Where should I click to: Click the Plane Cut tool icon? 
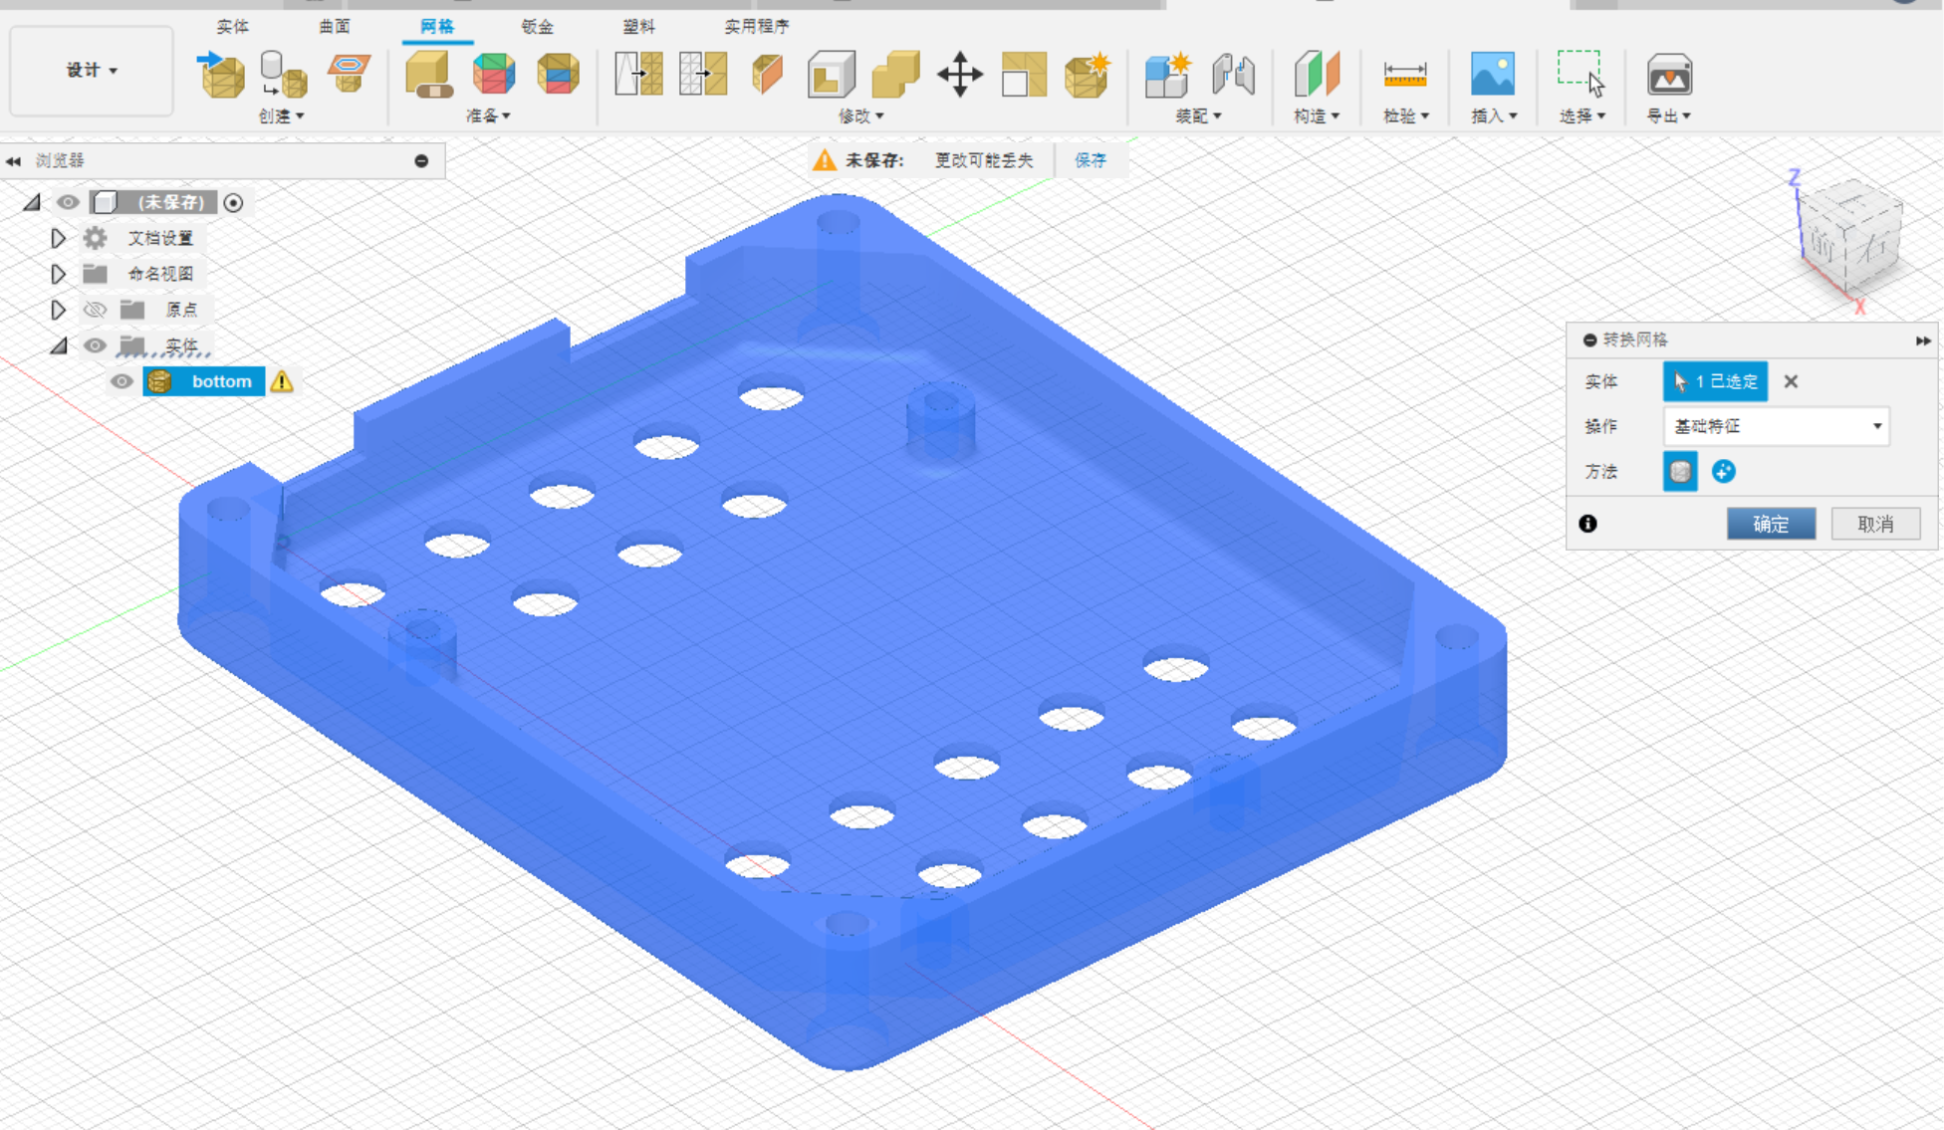point(767,74)
